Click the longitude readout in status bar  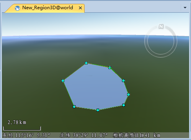(x=26, y=135)
